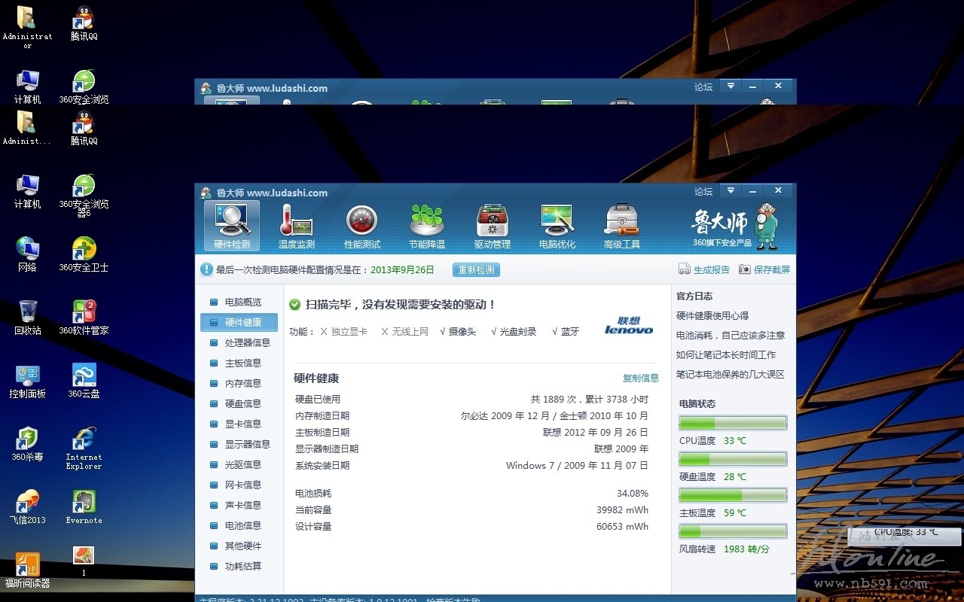The image size is (964, 602).
Task: Open the 节能降温 energy saving icon
Action: point(426,226)
